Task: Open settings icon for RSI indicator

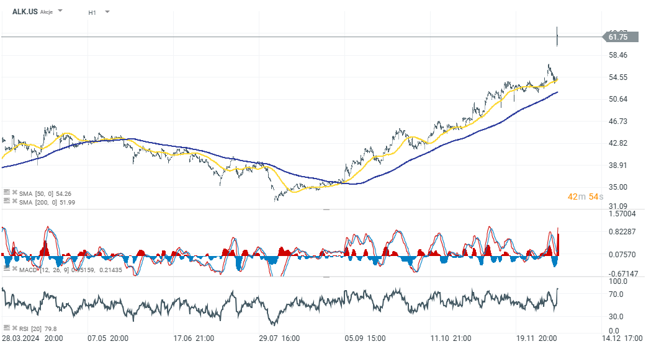Action: coord(7,327)
